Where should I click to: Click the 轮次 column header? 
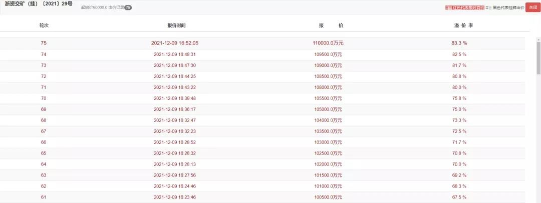44,25
